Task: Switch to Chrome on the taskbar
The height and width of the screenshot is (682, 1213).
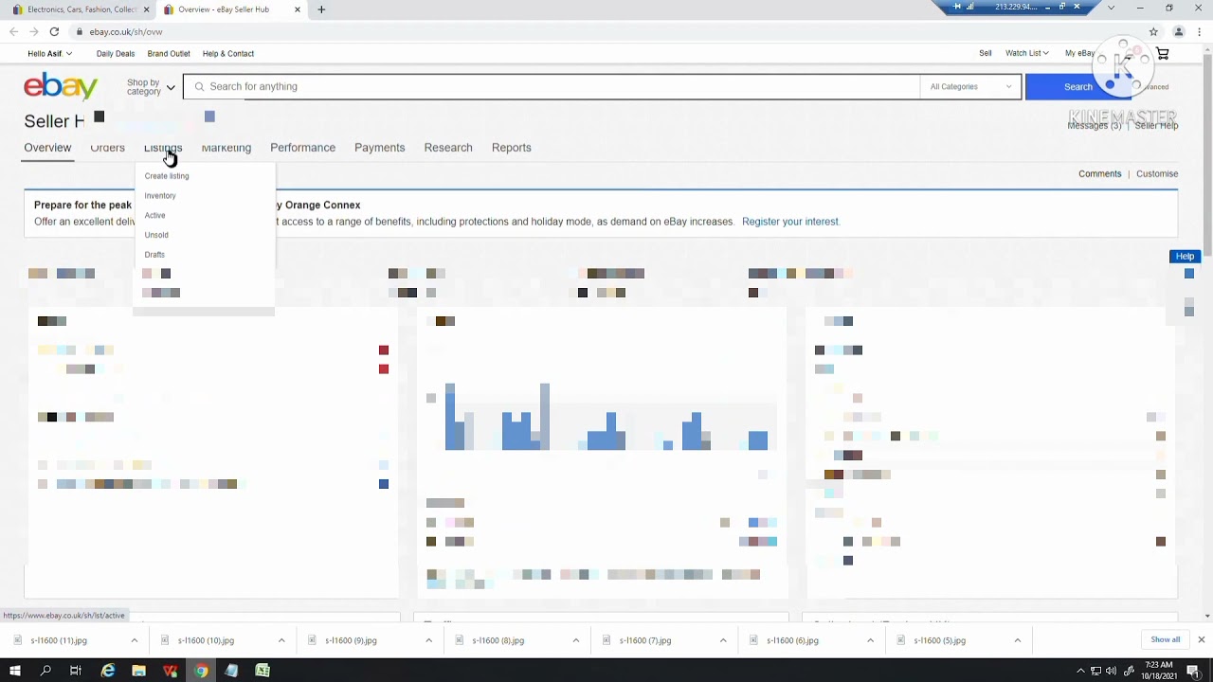Action: [x=201, y=671]
